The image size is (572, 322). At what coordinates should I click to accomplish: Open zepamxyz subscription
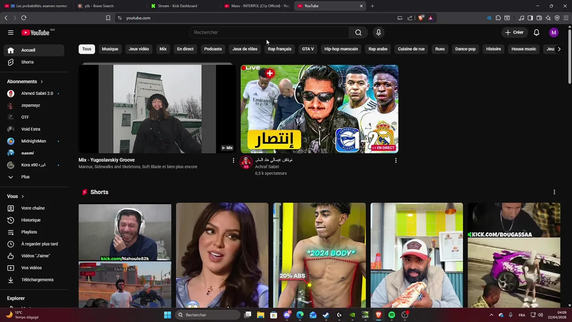[x=34, y=105]
